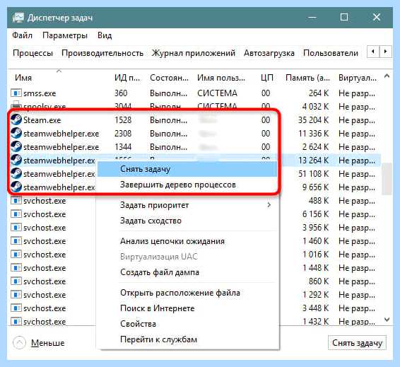This screenshot has width=400, height=367.
Task: Click the Task Manager title bar icon
Action: pos(18,18)
